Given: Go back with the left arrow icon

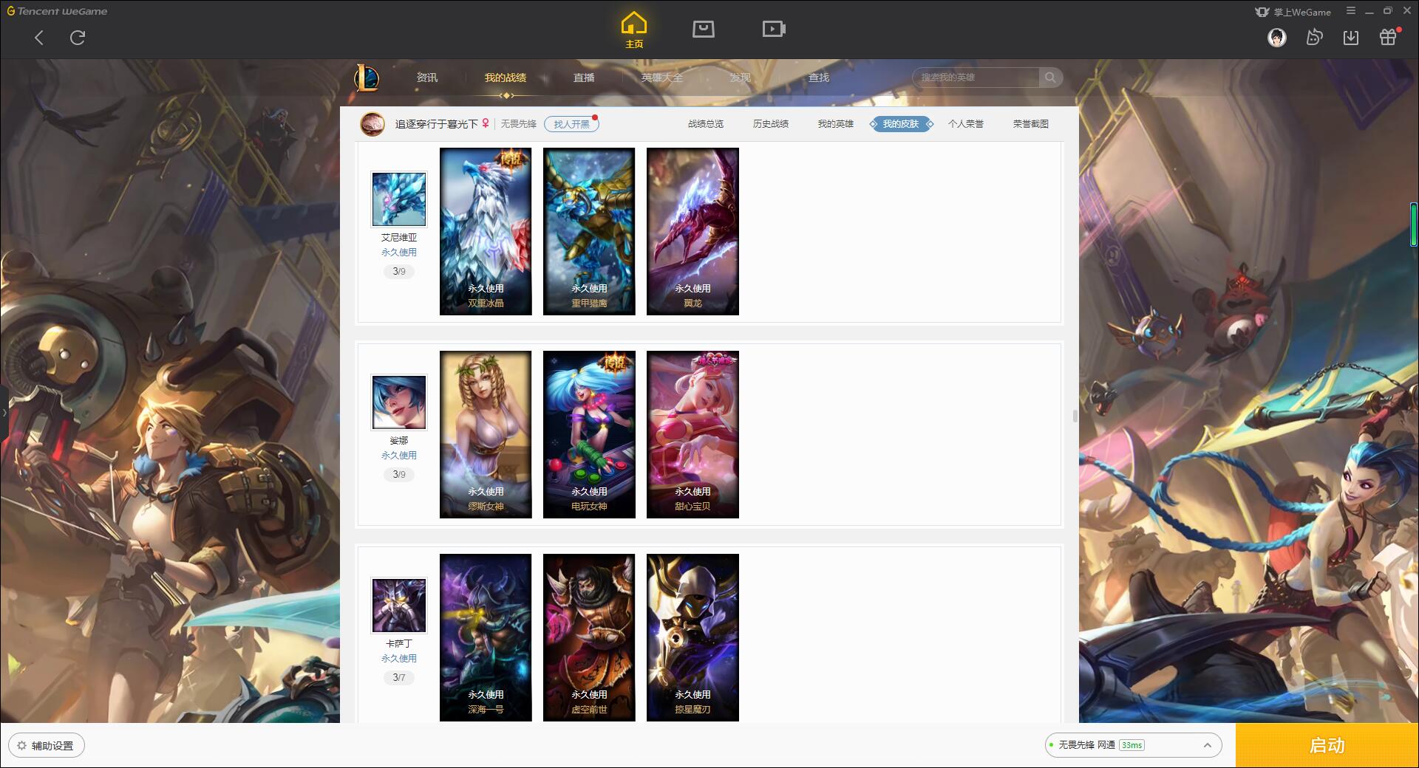Looking at the screenshot, I should 39,38.
